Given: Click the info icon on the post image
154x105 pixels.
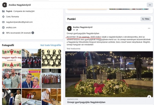Looking at the screenshot, I should [149, 97].
